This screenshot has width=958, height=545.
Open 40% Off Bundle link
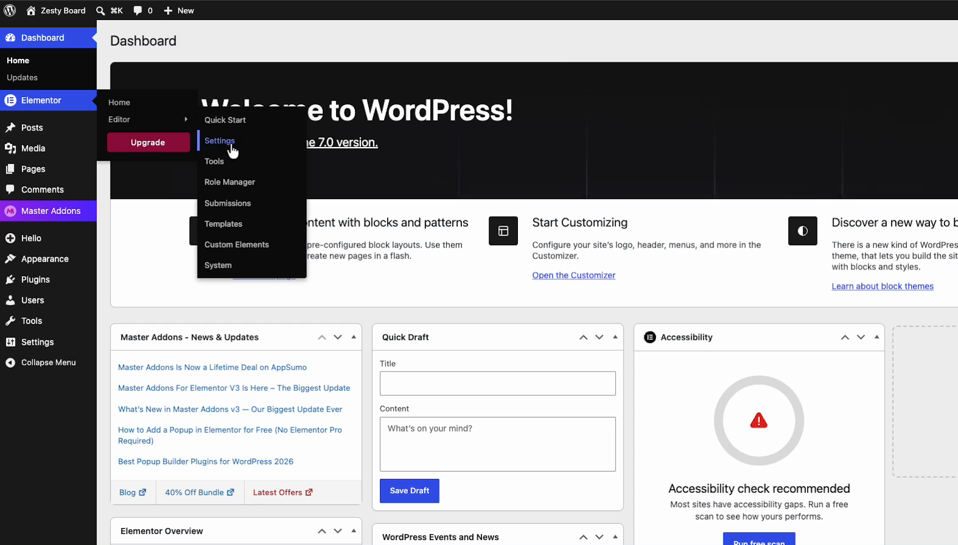199,492
